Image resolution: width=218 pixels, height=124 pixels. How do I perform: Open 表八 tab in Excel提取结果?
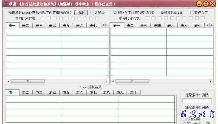click(x=107, y=92)
